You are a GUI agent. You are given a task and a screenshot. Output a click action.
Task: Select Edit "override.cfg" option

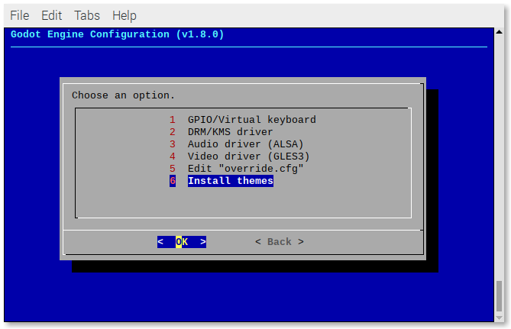(236, 169)
